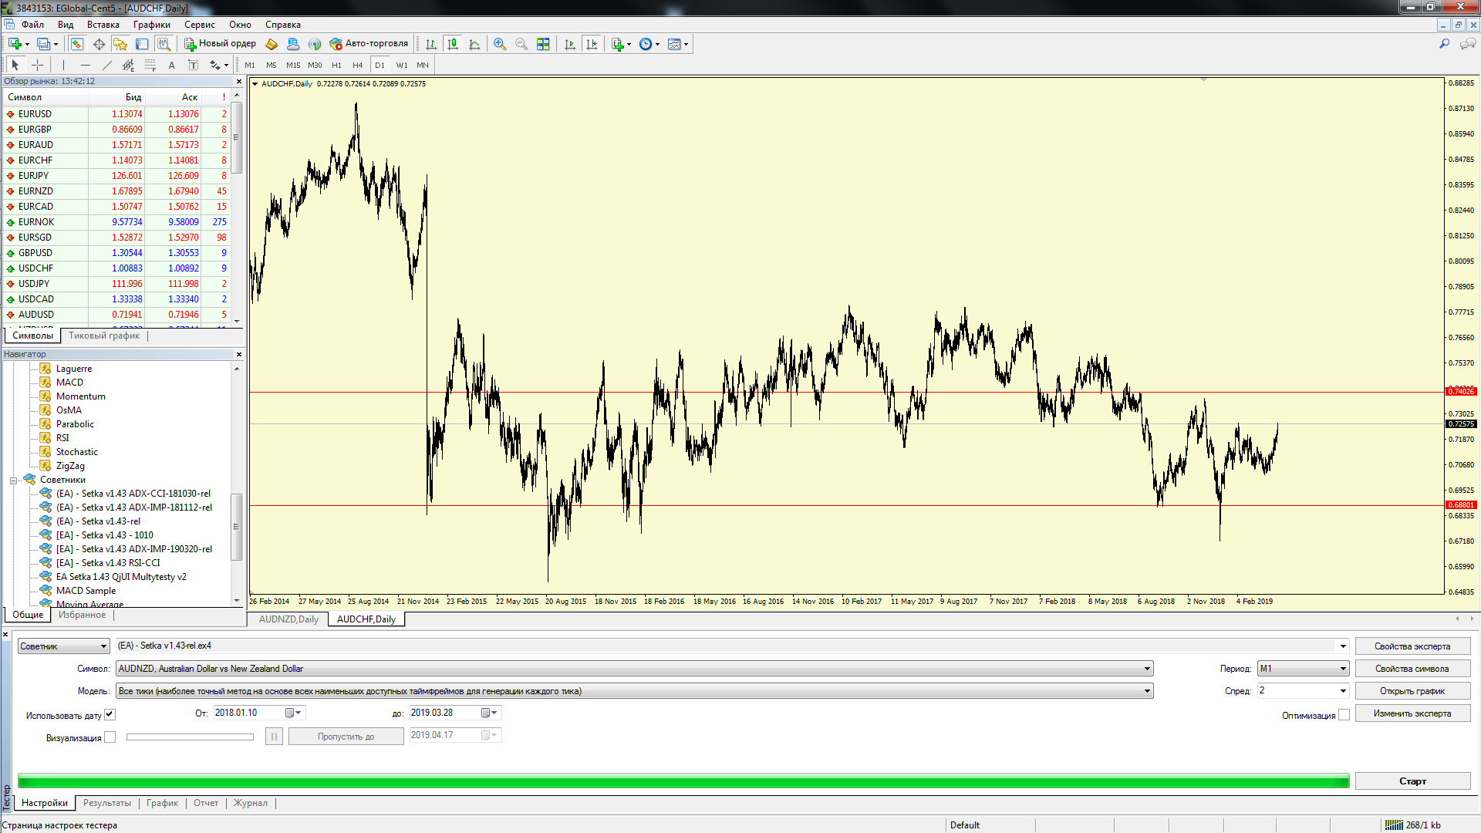Toggle chart shift icon
The height and width of the screenshot is (833, 1481).
(592, 44)
